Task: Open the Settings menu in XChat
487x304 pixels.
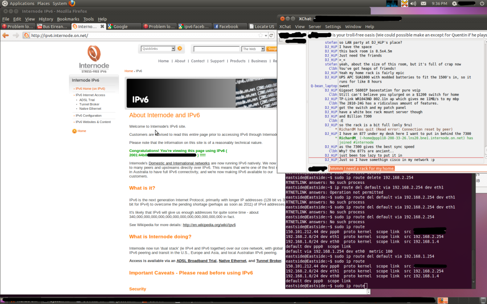Action: [333, 27]
